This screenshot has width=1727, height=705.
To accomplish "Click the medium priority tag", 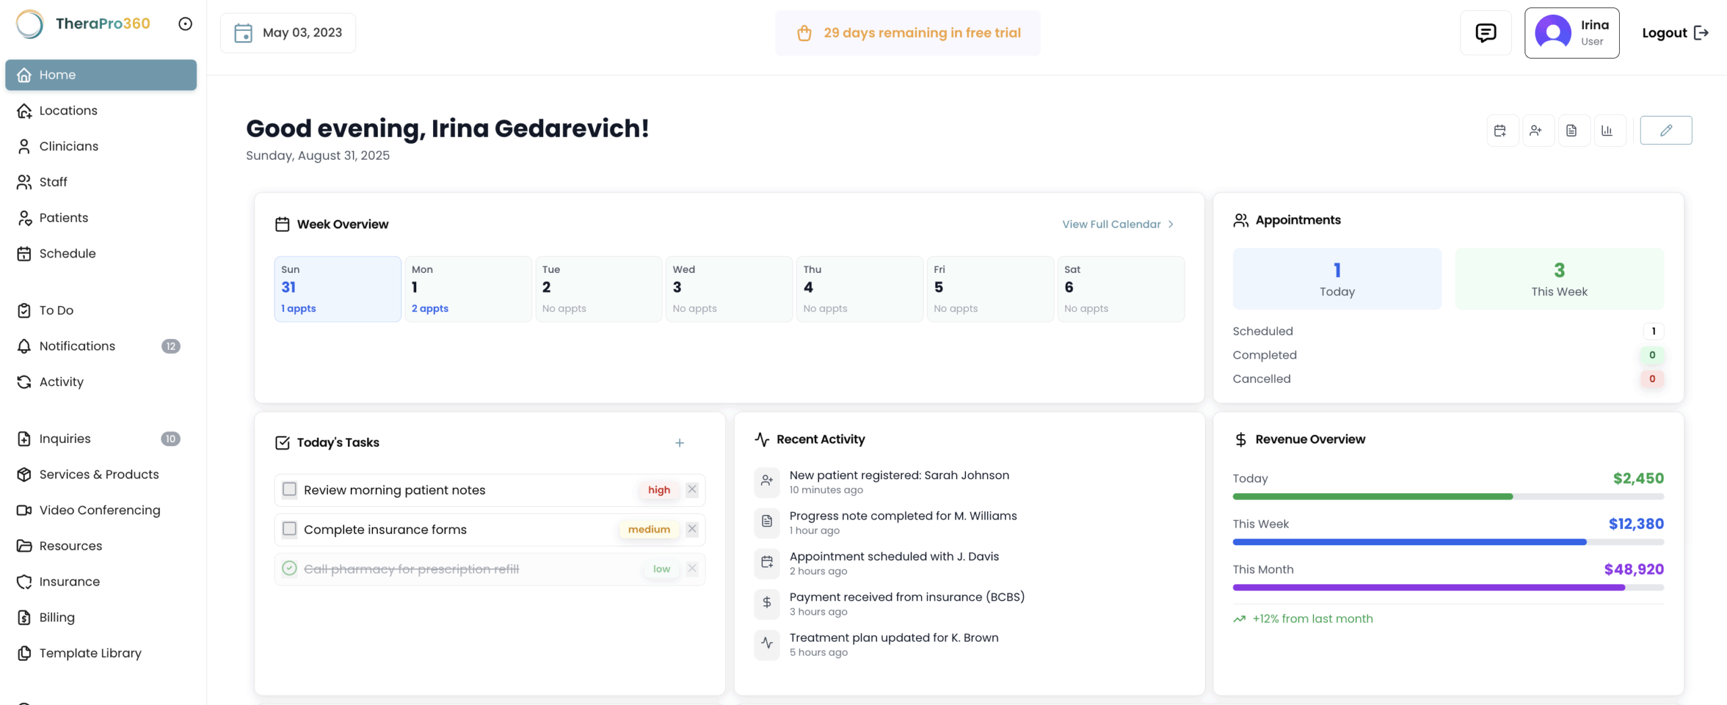I will click(648, 530).
